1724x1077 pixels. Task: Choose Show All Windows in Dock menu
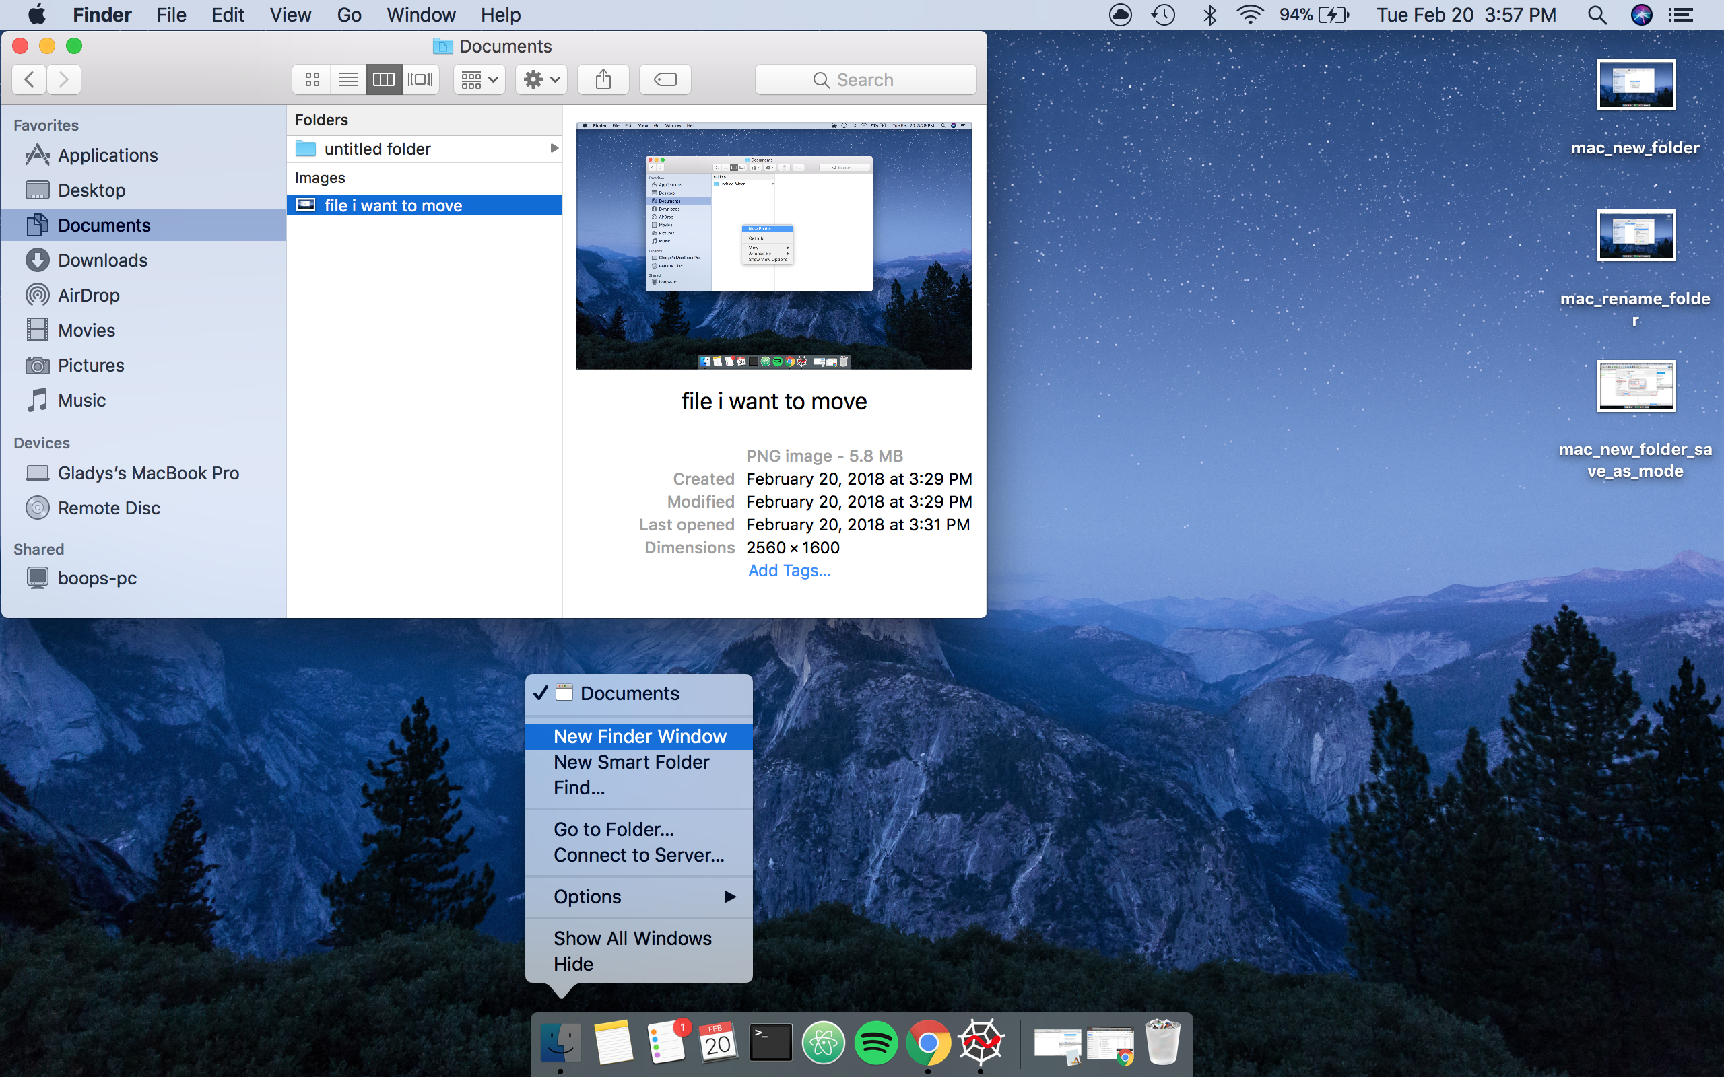(639, 938)
